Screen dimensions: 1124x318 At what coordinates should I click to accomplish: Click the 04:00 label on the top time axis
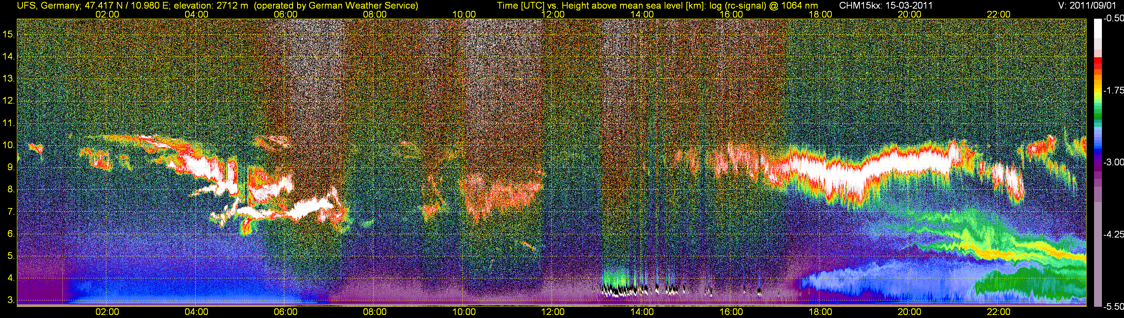pos(196,14)
